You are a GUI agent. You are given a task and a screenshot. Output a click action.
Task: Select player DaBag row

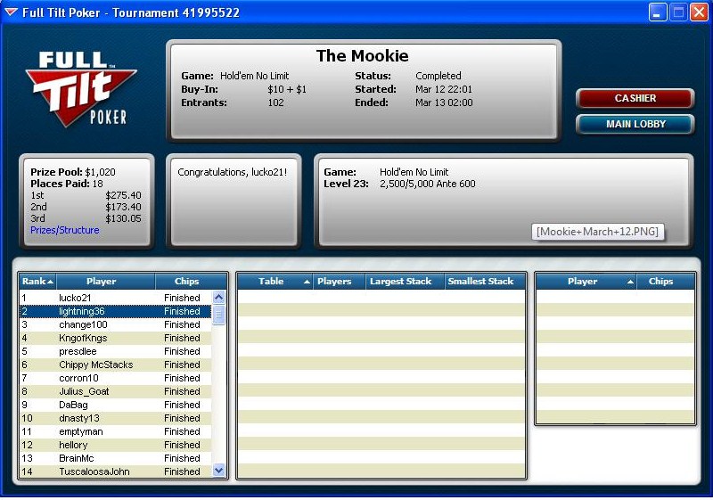tap(116, 405)
